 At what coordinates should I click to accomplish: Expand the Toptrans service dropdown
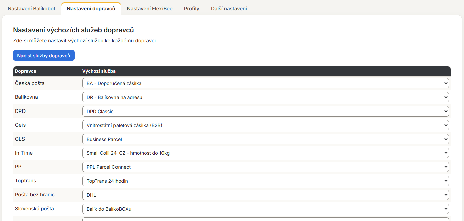click(x=265, y=181)
